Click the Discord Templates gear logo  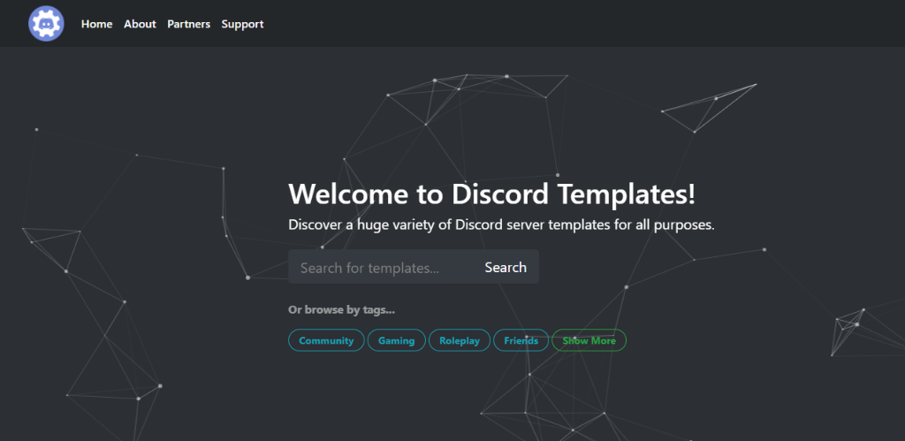coord(46,24)
